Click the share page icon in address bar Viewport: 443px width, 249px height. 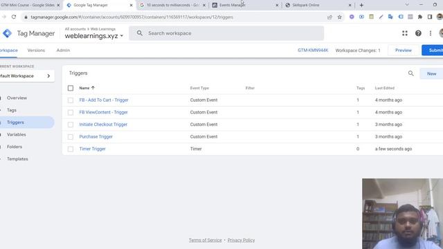click(x=329, y=17)
